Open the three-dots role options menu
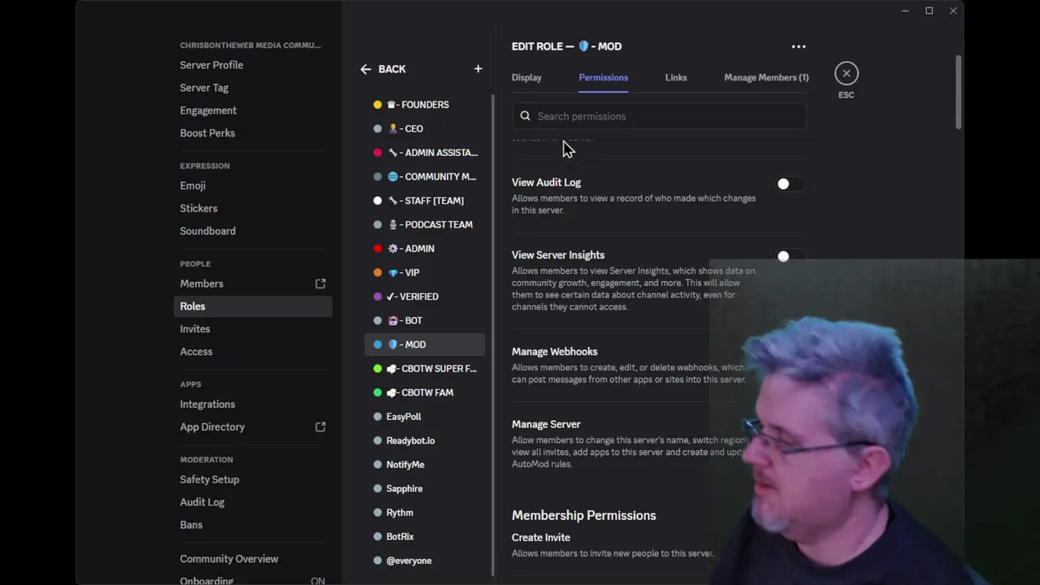1040x585 pixels. pos(799,46)
